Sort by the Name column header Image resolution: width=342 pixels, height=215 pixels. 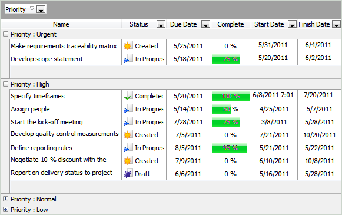pos(61,24)
